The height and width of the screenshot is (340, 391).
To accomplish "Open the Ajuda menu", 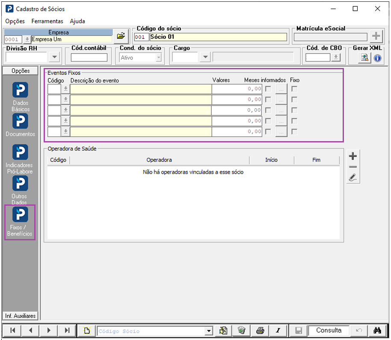I will click(x=77, y=21).
